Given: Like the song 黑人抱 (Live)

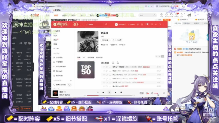Looking at the screenshot, I should (107, 86).
